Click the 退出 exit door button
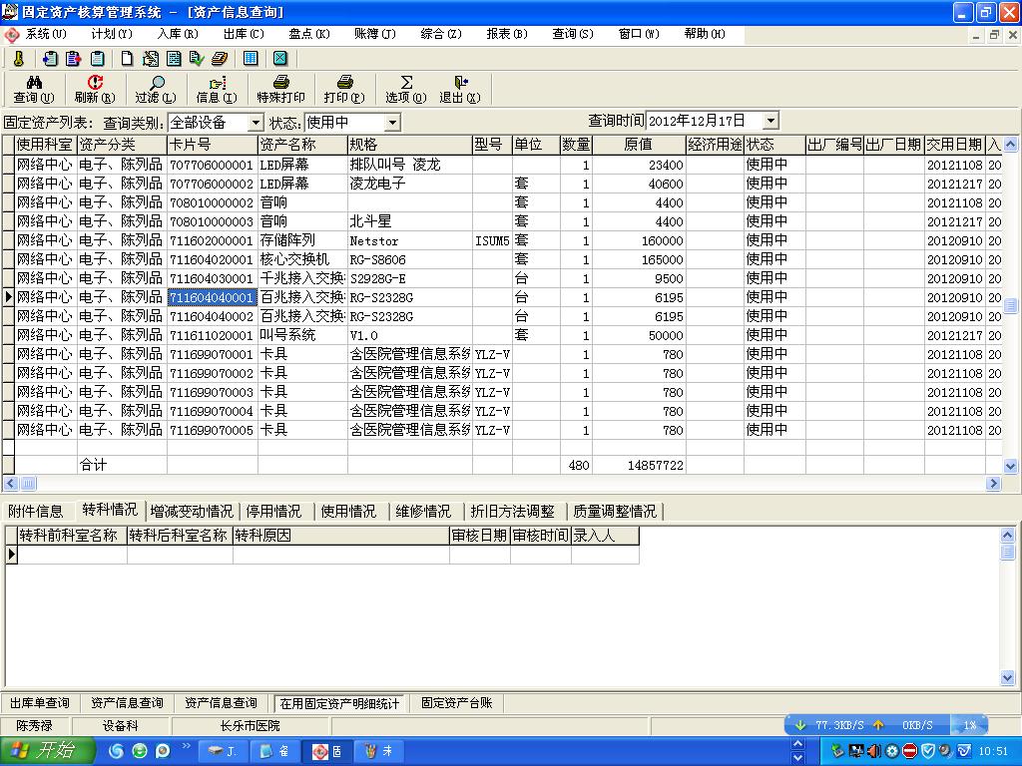Screen dimensions: 1022x766 (x=460, y=89)
